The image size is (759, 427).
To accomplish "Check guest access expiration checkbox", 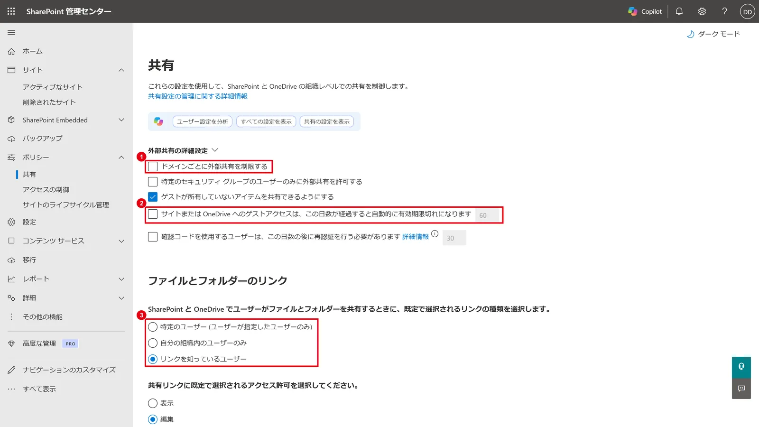I will pos(153,214).
